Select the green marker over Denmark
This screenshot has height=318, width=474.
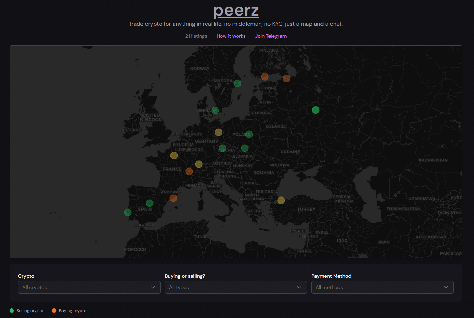[215, 111]
